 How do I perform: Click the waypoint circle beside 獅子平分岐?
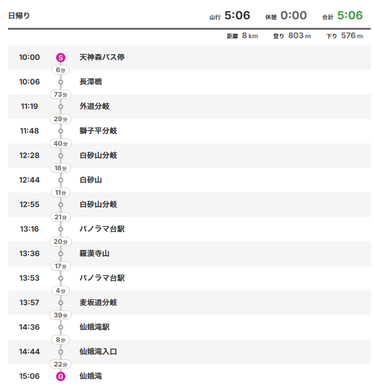(60, 131)
